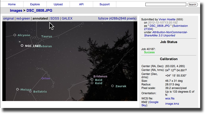Switch to the GALEX view
The height and width of the screenshot is (119, 208).
pos(67,19)
